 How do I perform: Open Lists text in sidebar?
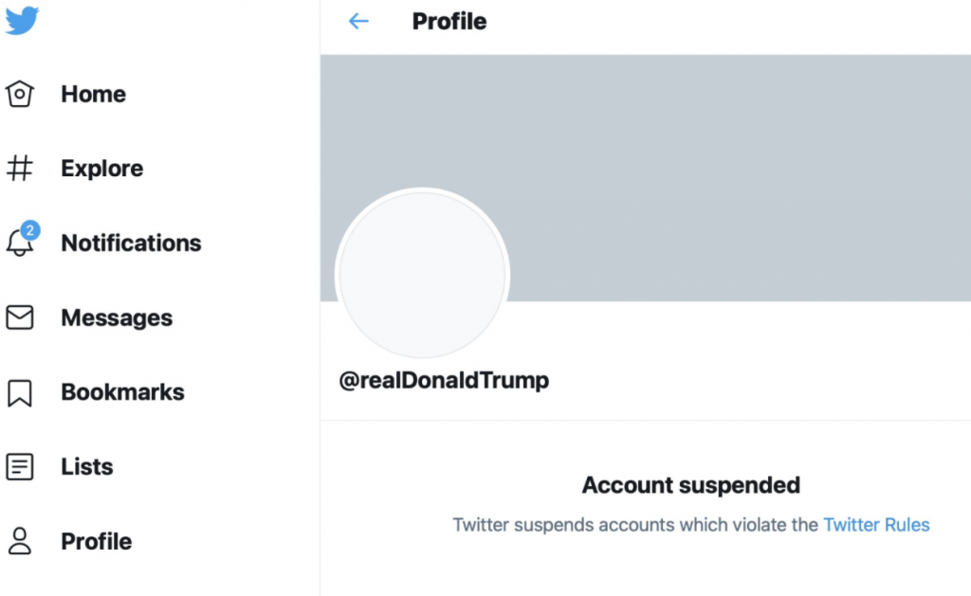click(86, 466)
